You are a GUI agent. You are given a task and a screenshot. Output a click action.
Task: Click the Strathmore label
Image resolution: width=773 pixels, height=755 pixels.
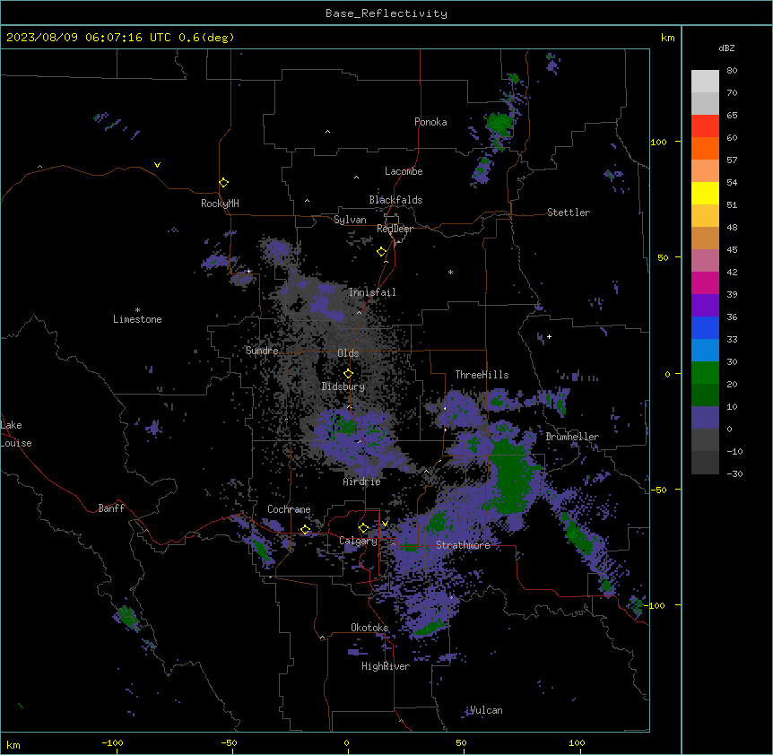click(x=463, y=545)
